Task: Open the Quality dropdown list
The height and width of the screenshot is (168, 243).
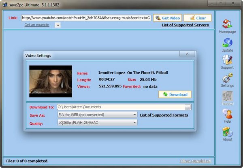Action: (x=97, y=123)
